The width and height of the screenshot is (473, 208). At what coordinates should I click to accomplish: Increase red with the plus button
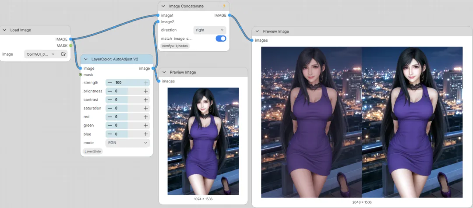point(146,116)
